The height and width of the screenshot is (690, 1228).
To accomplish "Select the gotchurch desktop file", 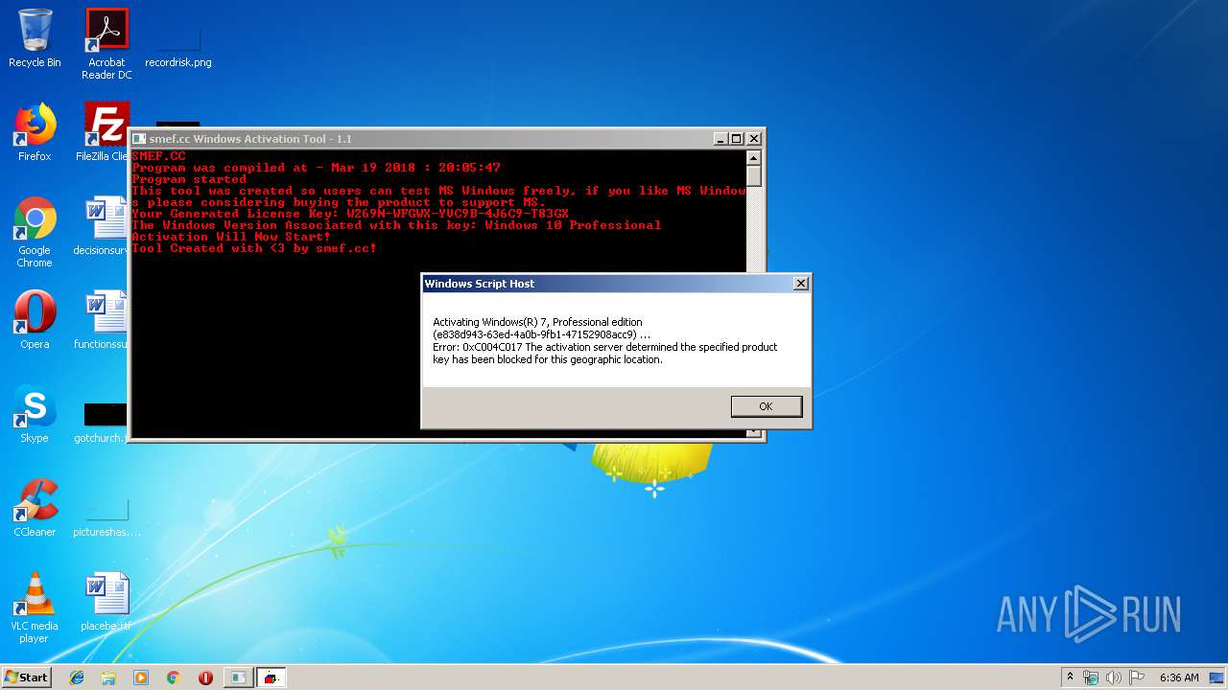I will [104, 422].
